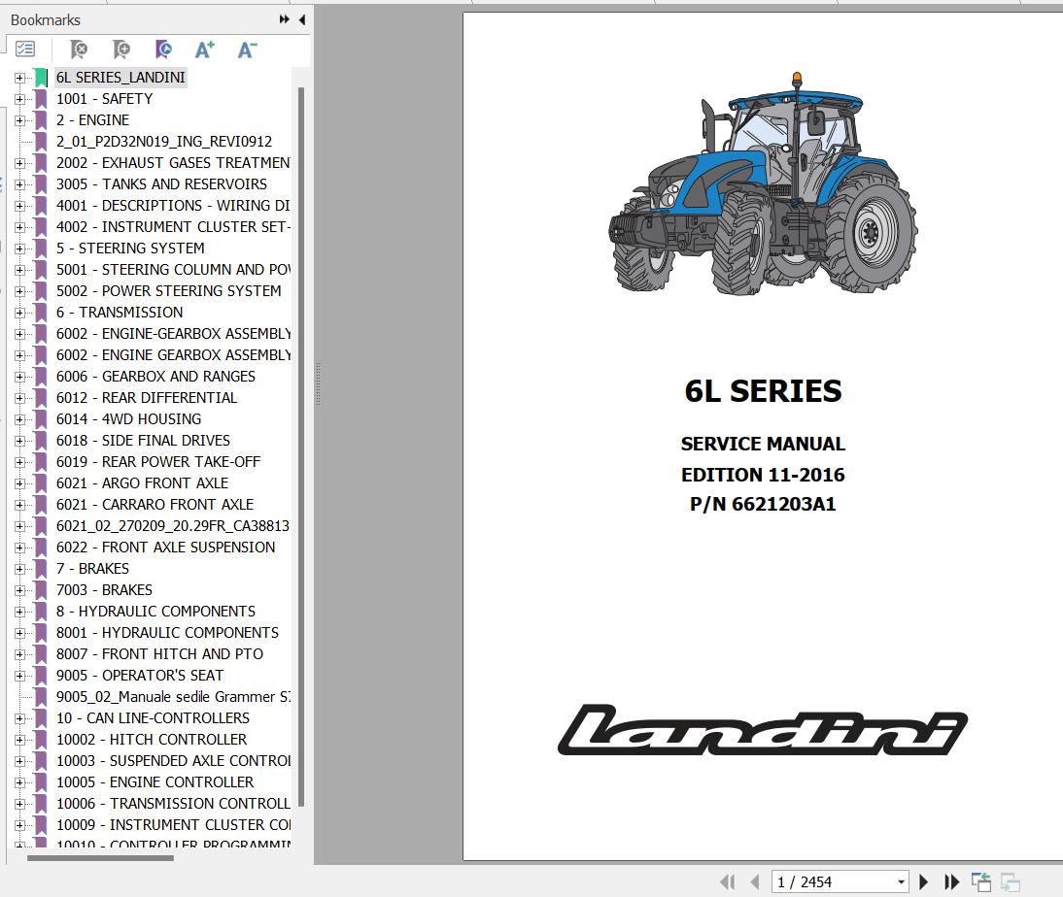Screen dimensions: 1063x897
Task: Click the scrolling page view icon in the status bar
Action: 981,881
